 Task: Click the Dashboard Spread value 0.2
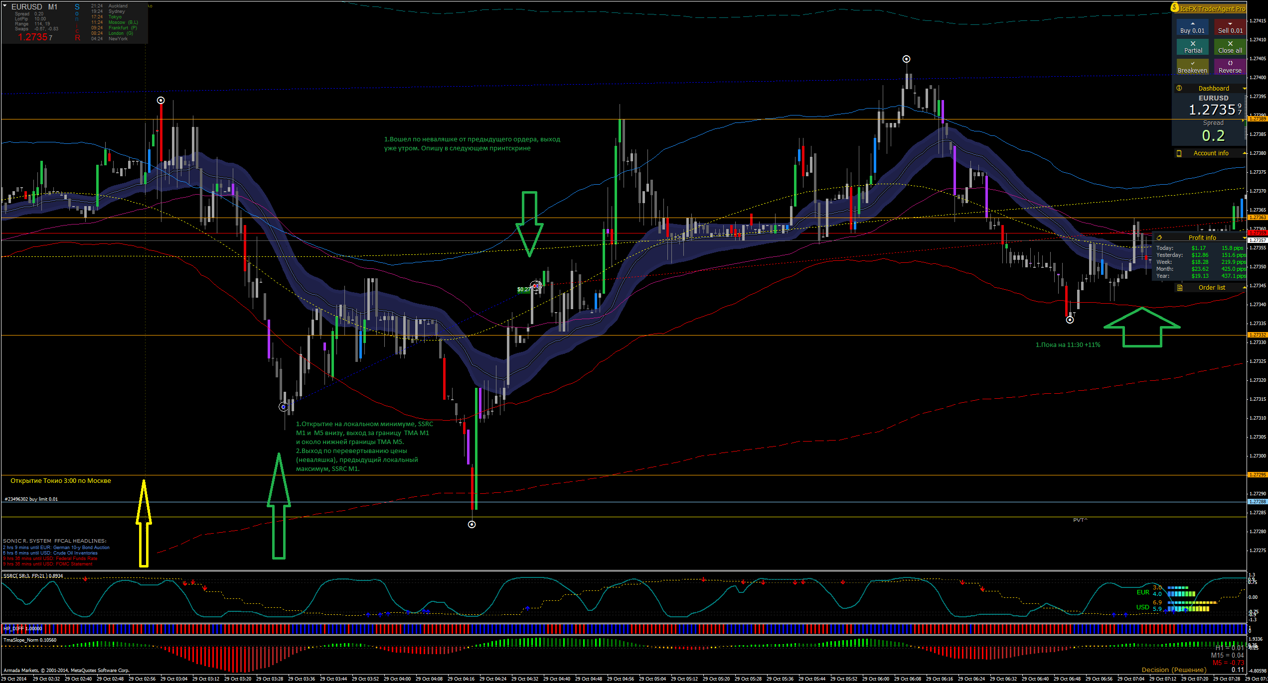[x=1213, y=136]
